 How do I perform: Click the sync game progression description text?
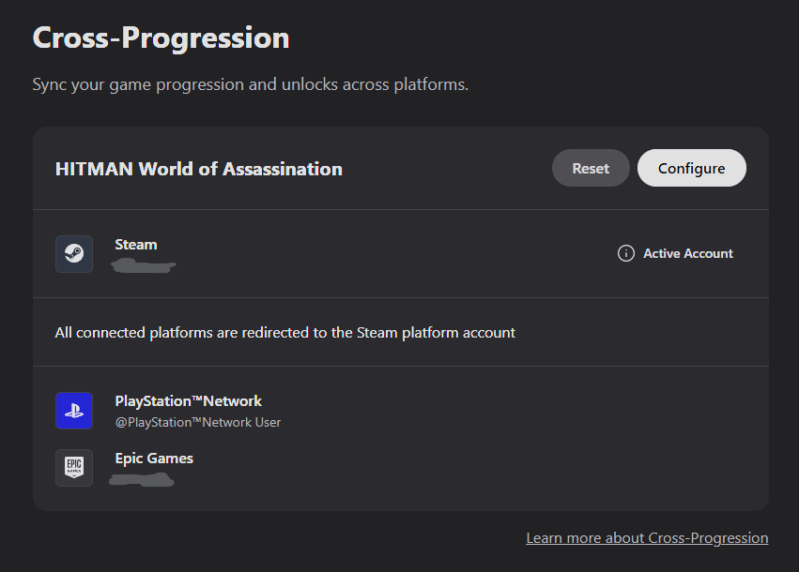(250, 85)
